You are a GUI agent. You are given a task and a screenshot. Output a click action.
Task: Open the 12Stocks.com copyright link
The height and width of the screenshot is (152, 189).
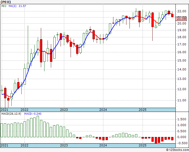tap(177, 150)
